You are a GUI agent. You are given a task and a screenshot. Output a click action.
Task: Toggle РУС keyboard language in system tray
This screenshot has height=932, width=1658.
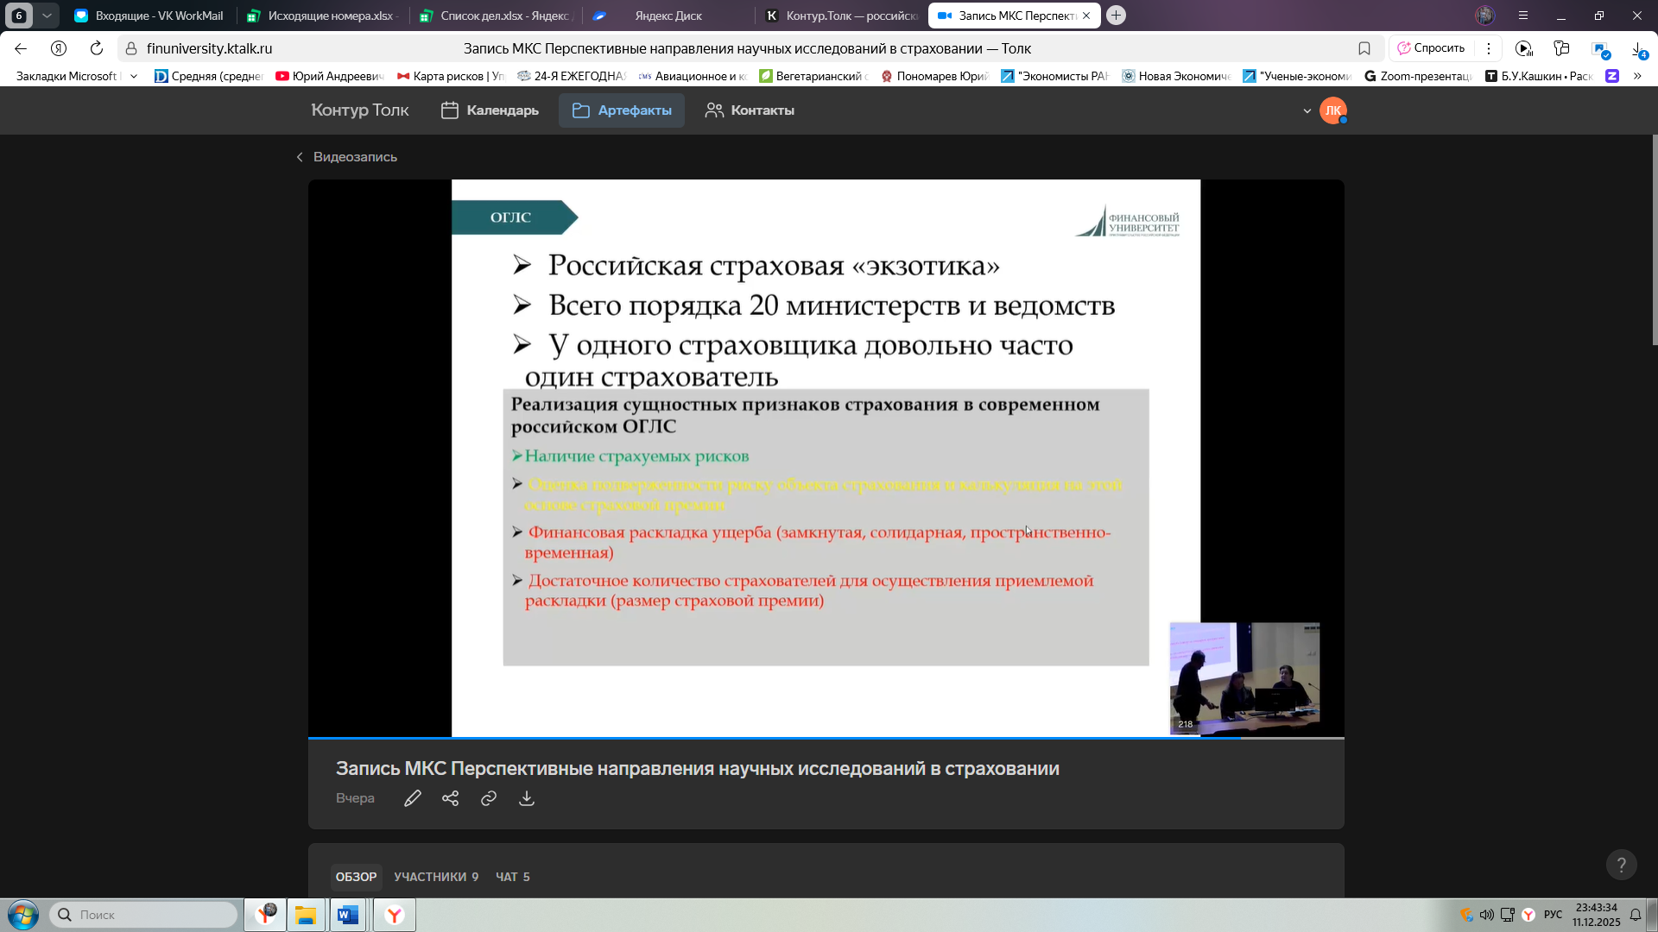point(1553,915)
